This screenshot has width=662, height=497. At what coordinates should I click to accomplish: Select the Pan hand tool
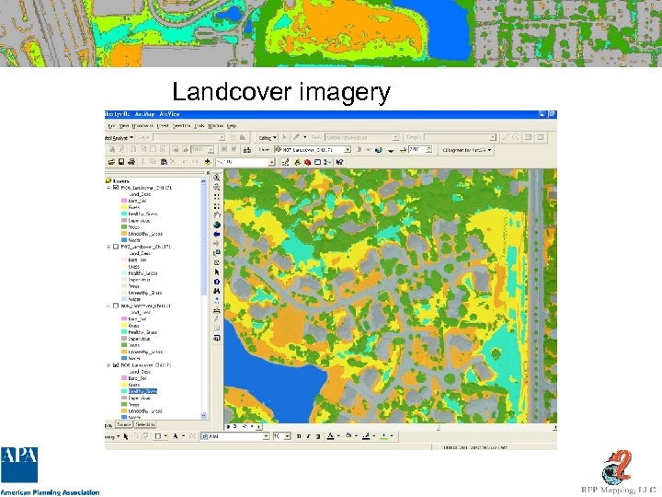[x=217, y=215]
